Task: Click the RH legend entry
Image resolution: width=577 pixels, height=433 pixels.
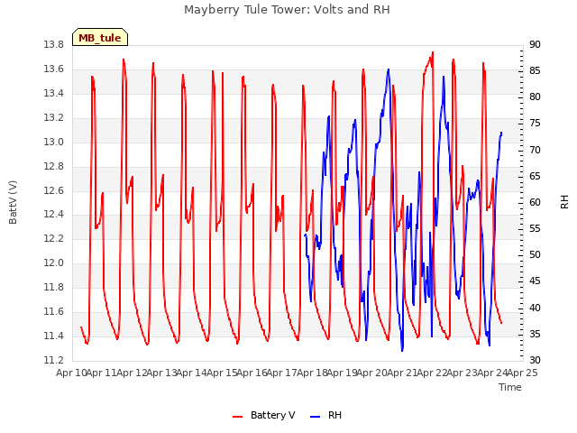Action: 326,415
